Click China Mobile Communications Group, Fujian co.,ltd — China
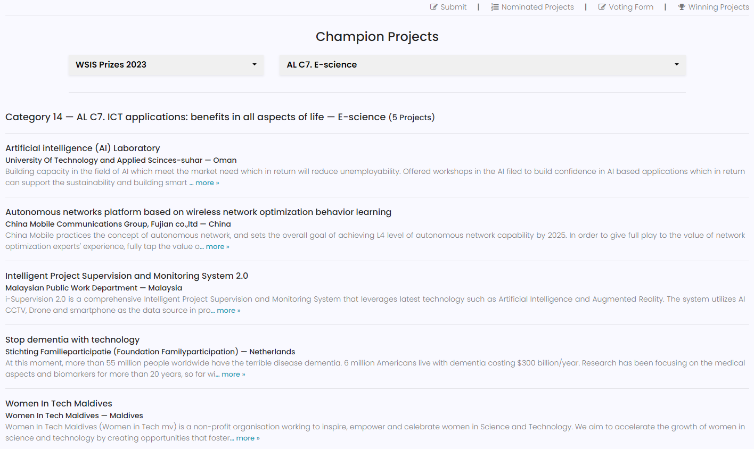Screen dimensions: 754x449 pyautogui.click(x=118, y=224)
